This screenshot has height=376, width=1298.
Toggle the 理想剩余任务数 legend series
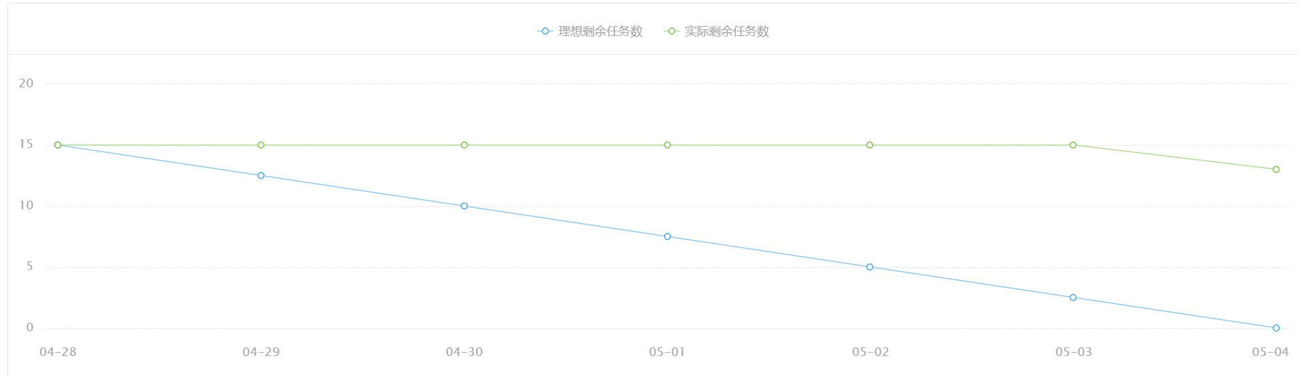590,31
